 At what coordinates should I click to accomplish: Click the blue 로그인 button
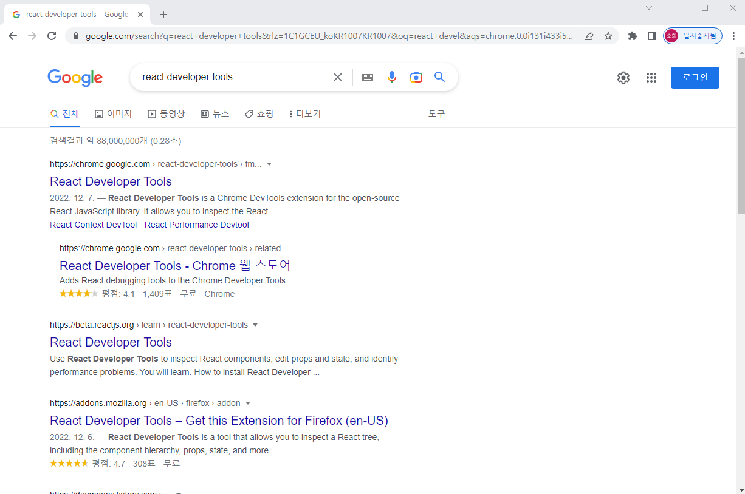click(695, 78)
